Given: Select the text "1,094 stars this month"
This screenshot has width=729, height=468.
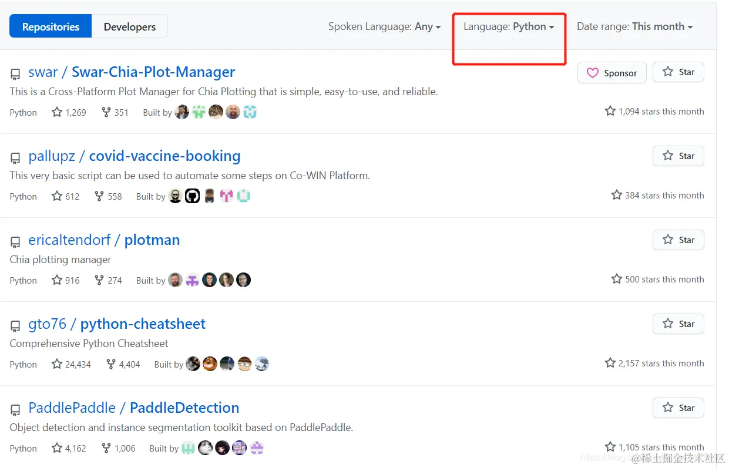Looking at the screenshot, I should pos(661,112).
